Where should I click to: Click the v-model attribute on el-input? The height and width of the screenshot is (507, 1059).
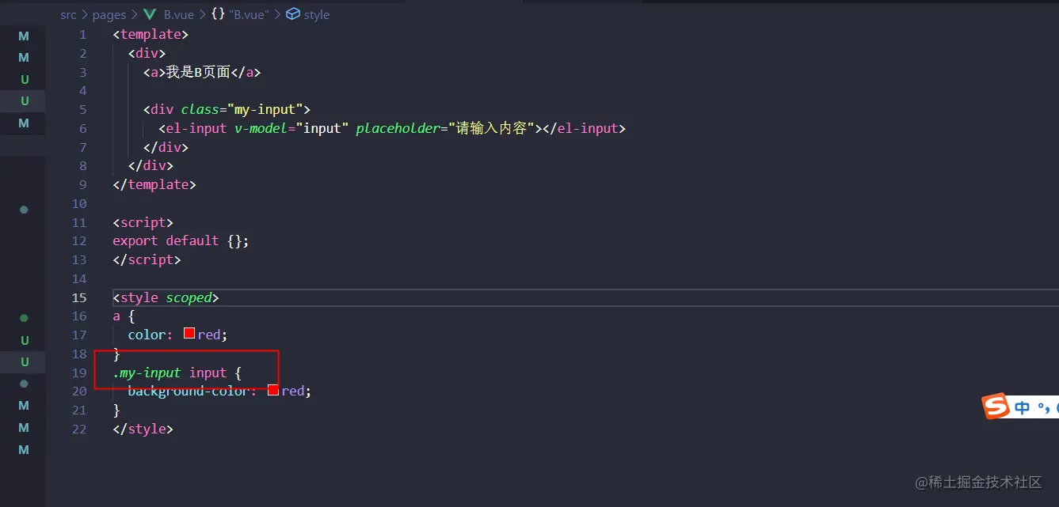click(261, 128)
